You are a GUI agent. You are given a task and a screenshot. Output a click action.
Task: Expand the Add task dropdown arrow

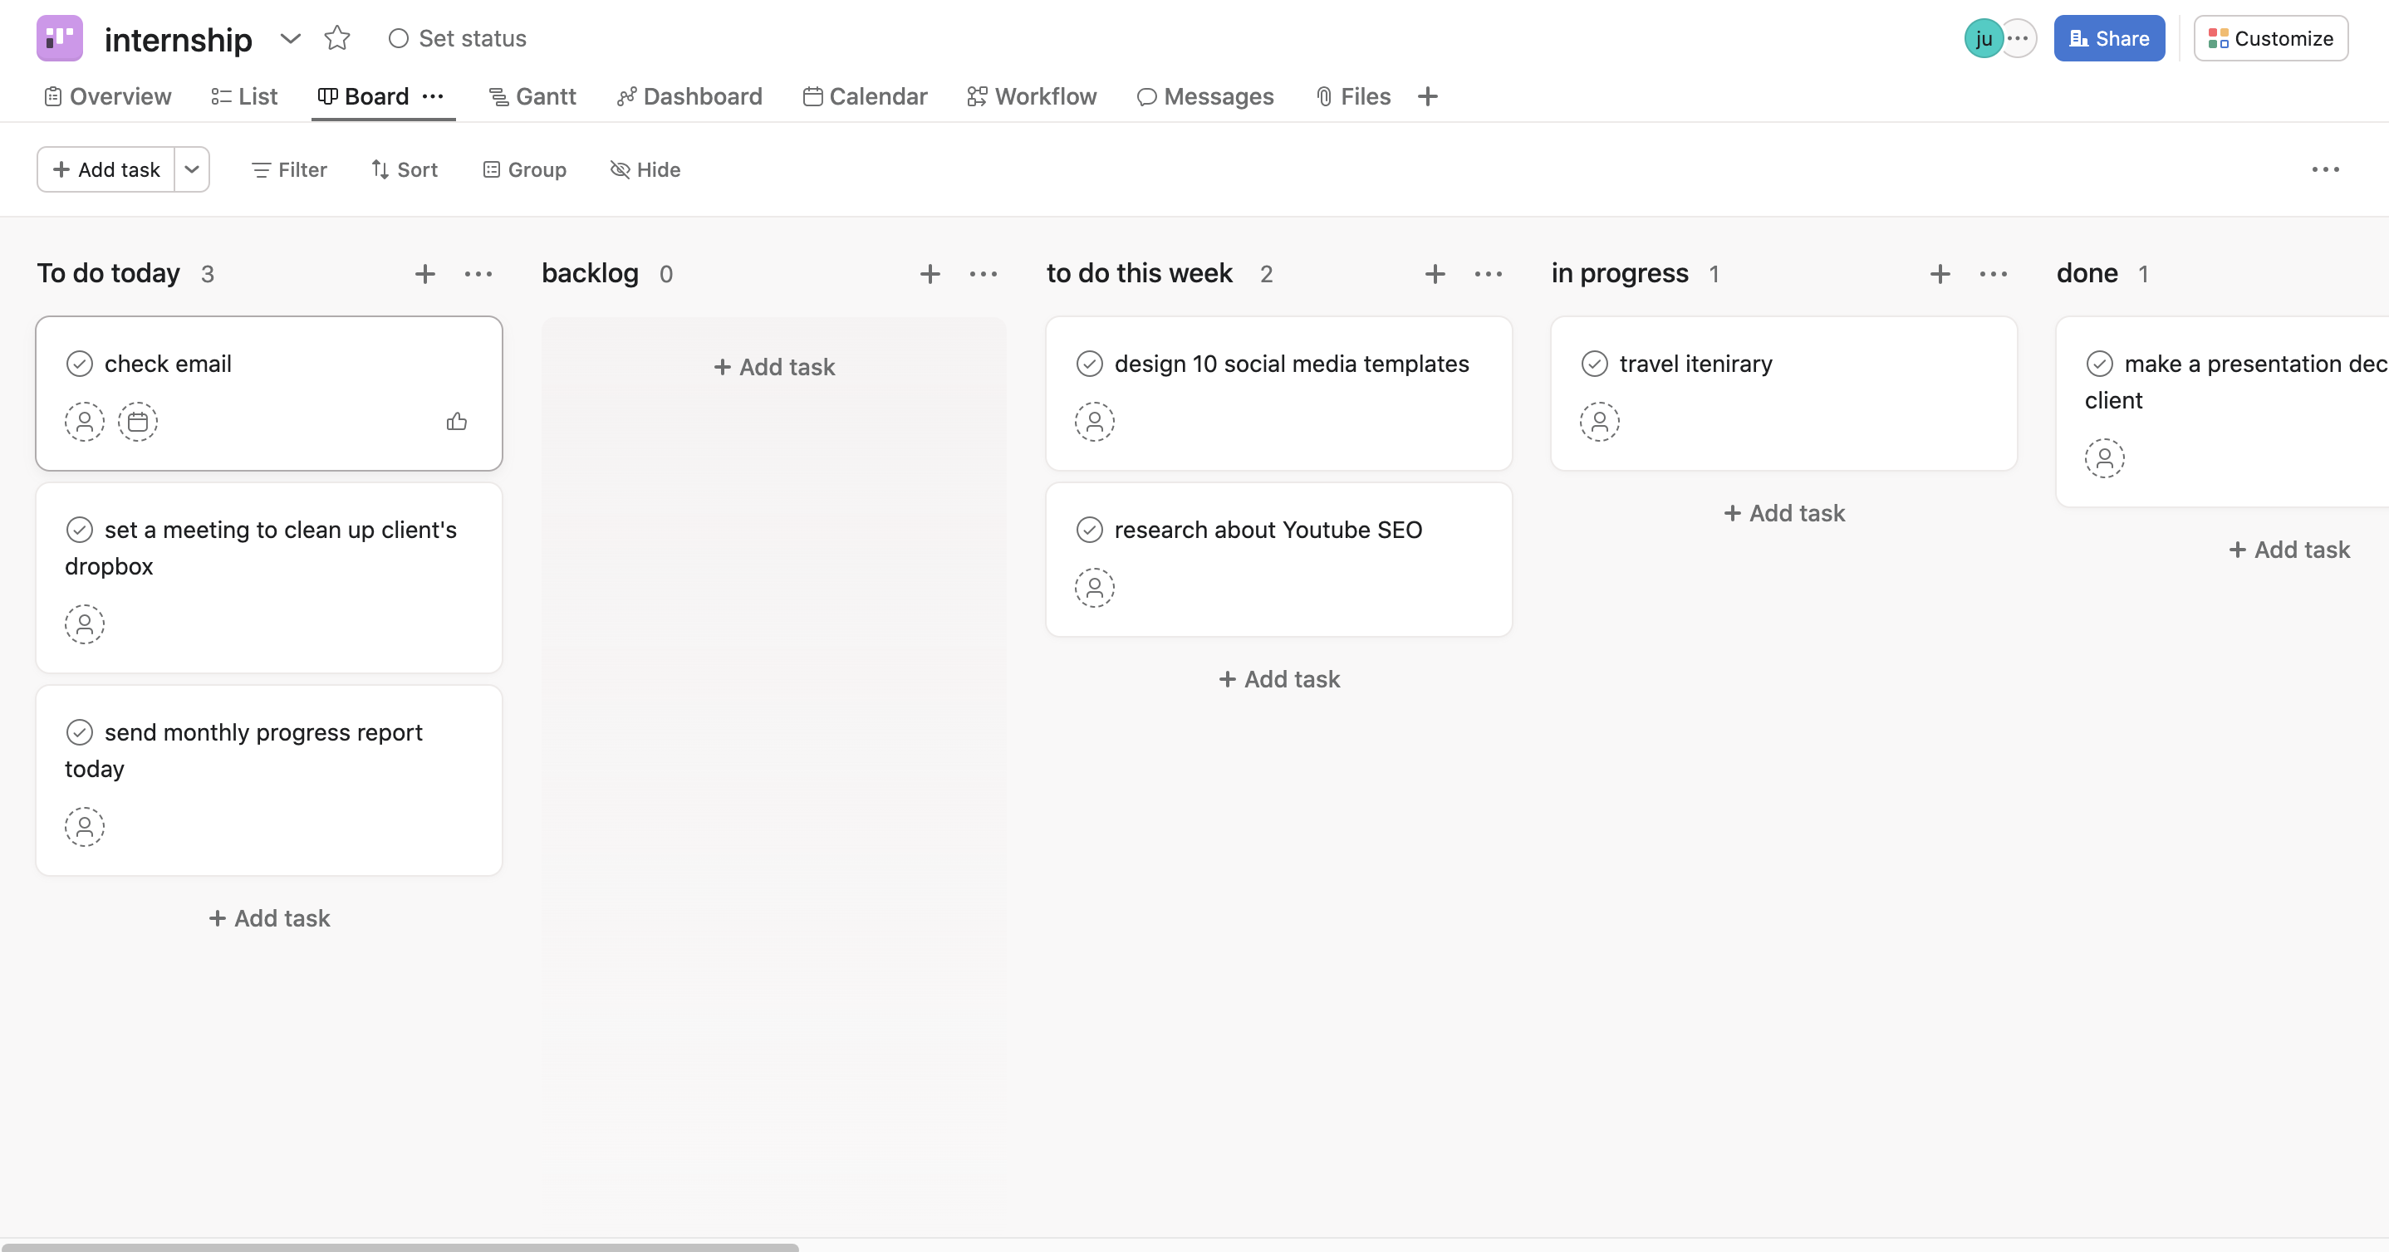192,169
